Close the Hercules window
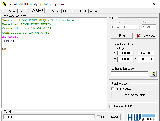The height and width of the screenshot is (121, 160). click(154, 4)
